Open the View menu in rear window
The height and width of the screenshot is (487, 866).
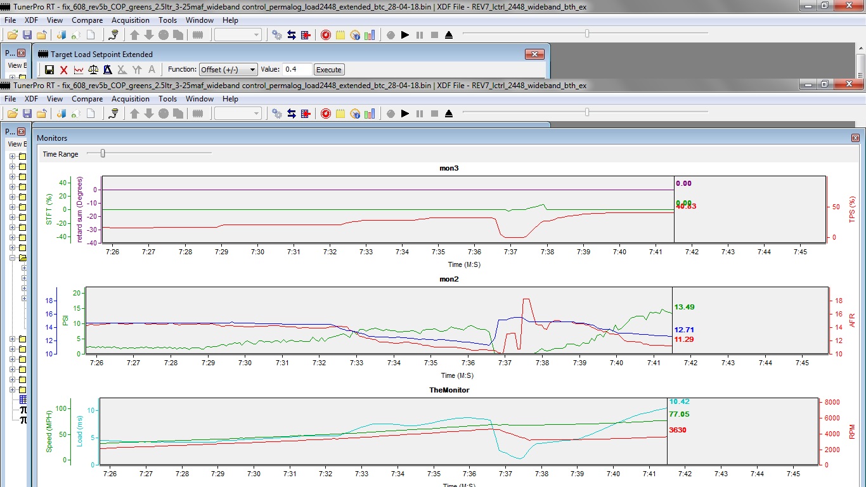click(55, 20)
